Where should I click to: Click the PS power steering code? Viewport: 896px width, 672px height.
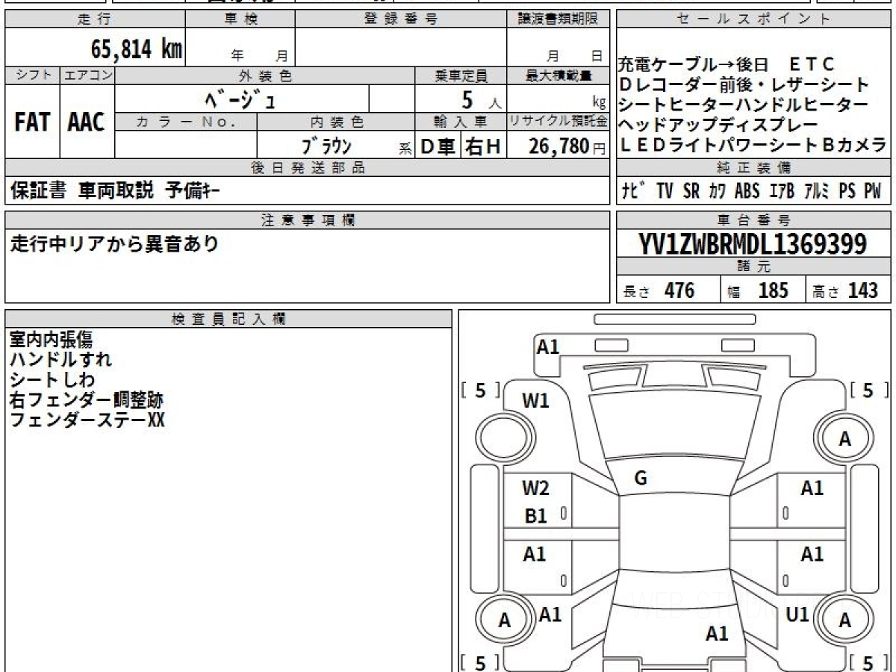coord(847,191)
